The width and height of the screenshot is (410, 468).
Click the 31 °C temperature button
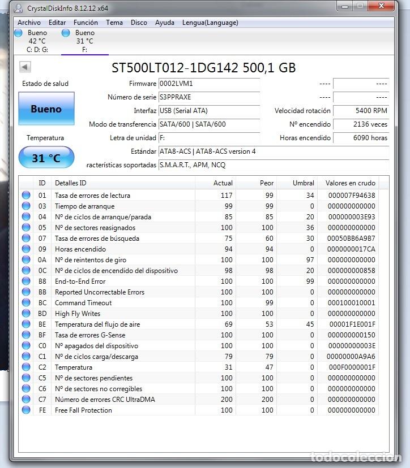pyautogui.click(x=46, y=158)
